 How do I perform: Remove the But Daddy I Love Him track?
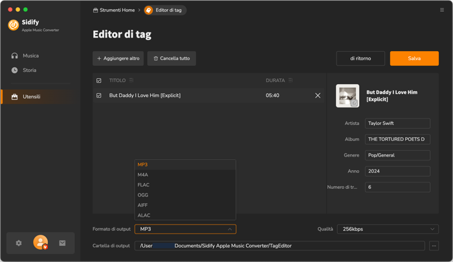tap(318, 95)
